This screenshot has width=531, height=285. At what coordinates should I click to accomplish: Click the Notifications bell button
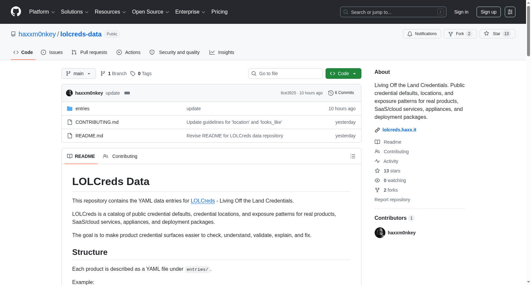[x=422, y=34]
